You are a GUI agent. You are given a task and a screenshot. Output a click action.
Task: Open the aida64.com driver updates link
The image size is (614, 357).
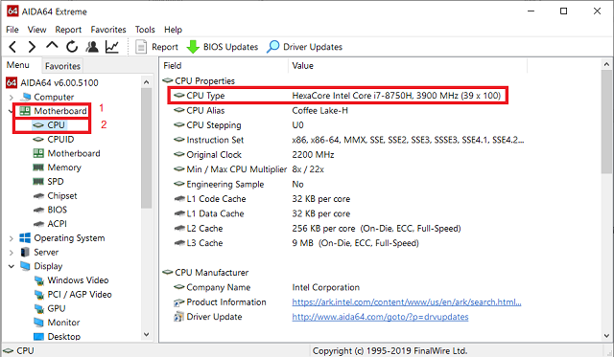coord(380,317)
